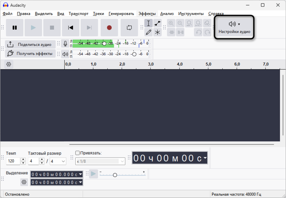
Task: Zoom in on the timeline
Action: 171,23
